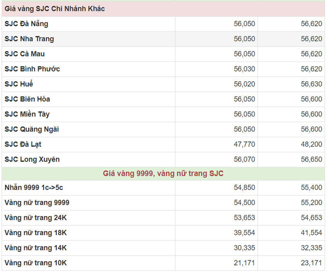Select the 'Vàng nữ trang 24K' row label
Image resolution: width=327 pixels, height=272 pixels.
click(x=36, y=218)
